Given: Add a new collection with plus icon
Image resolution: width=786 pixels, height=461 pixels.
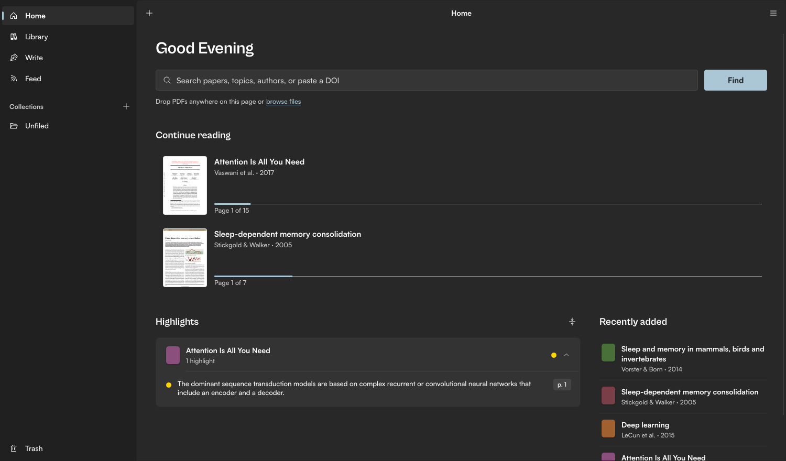Looking at the screenshot, I should point(126,106).
